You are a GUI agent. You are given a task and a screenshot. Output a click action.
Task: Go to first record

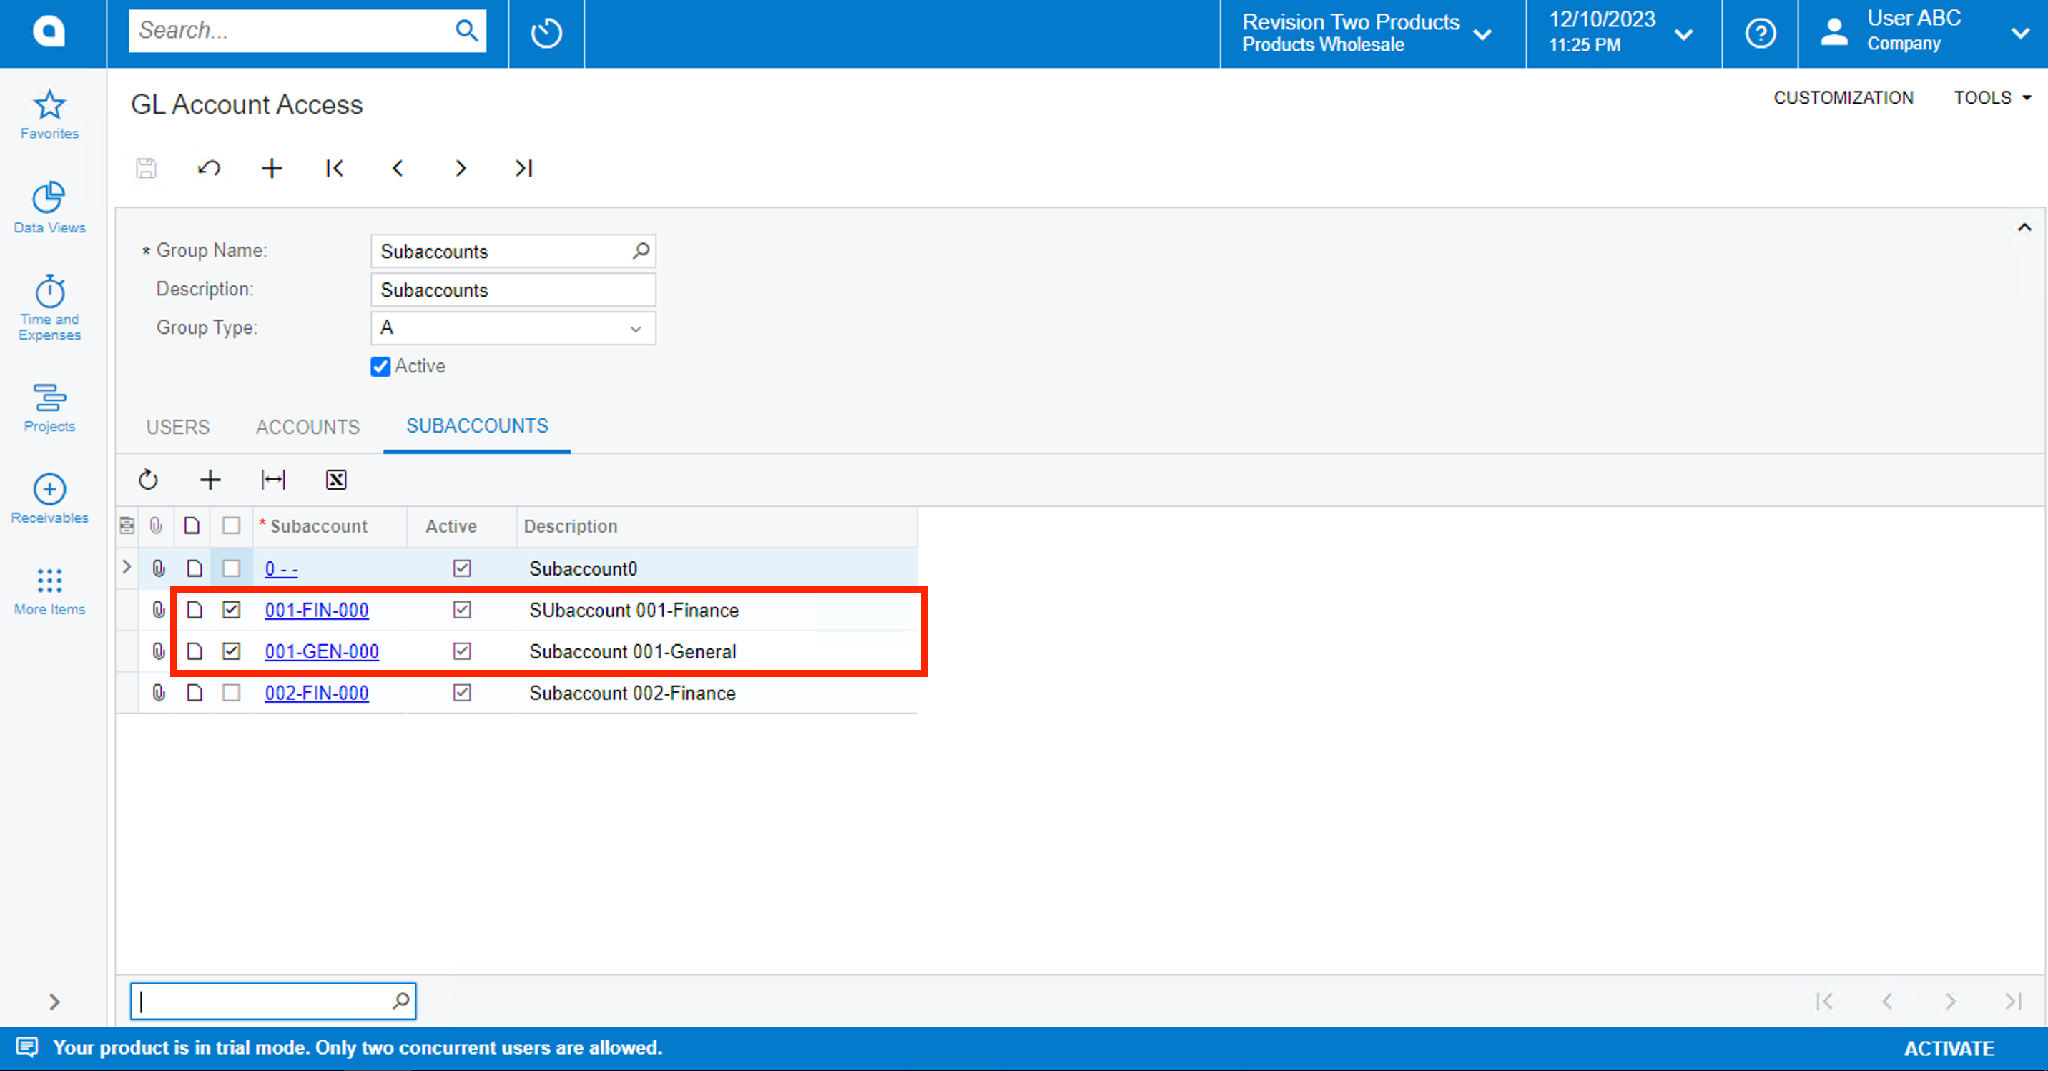[335, 168]
